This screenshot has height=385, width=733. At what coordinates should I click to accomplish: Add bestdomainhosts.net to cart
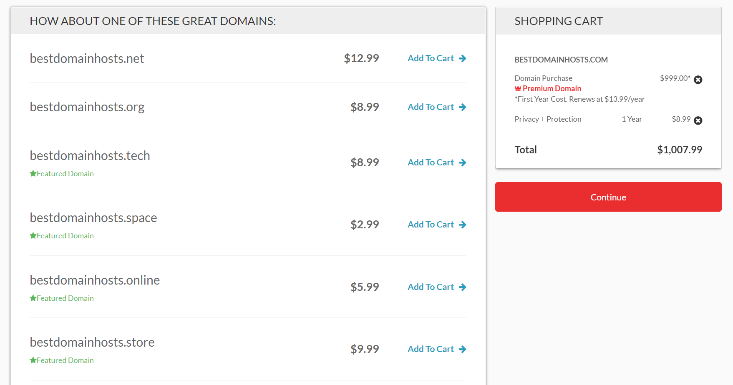click(x=431, y=58)
